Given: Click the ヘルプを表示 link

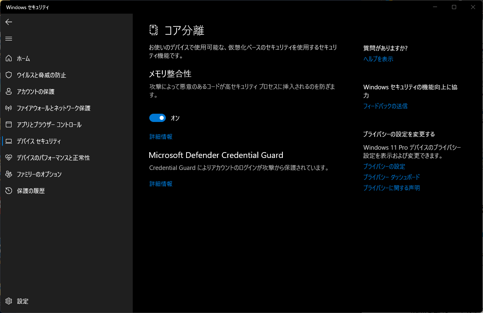Looking at the screenshot, I should point(378,59).
